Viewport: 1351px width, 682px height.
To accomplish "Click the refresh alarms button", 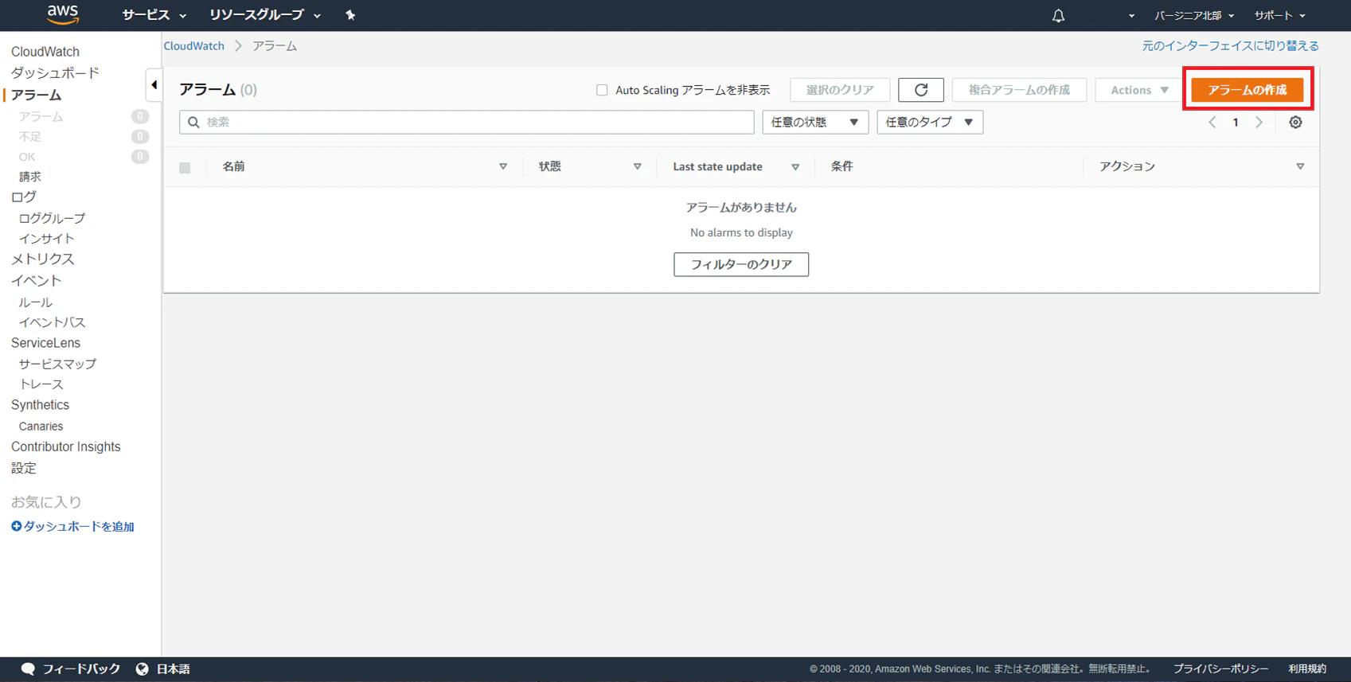I will [921, 90].
